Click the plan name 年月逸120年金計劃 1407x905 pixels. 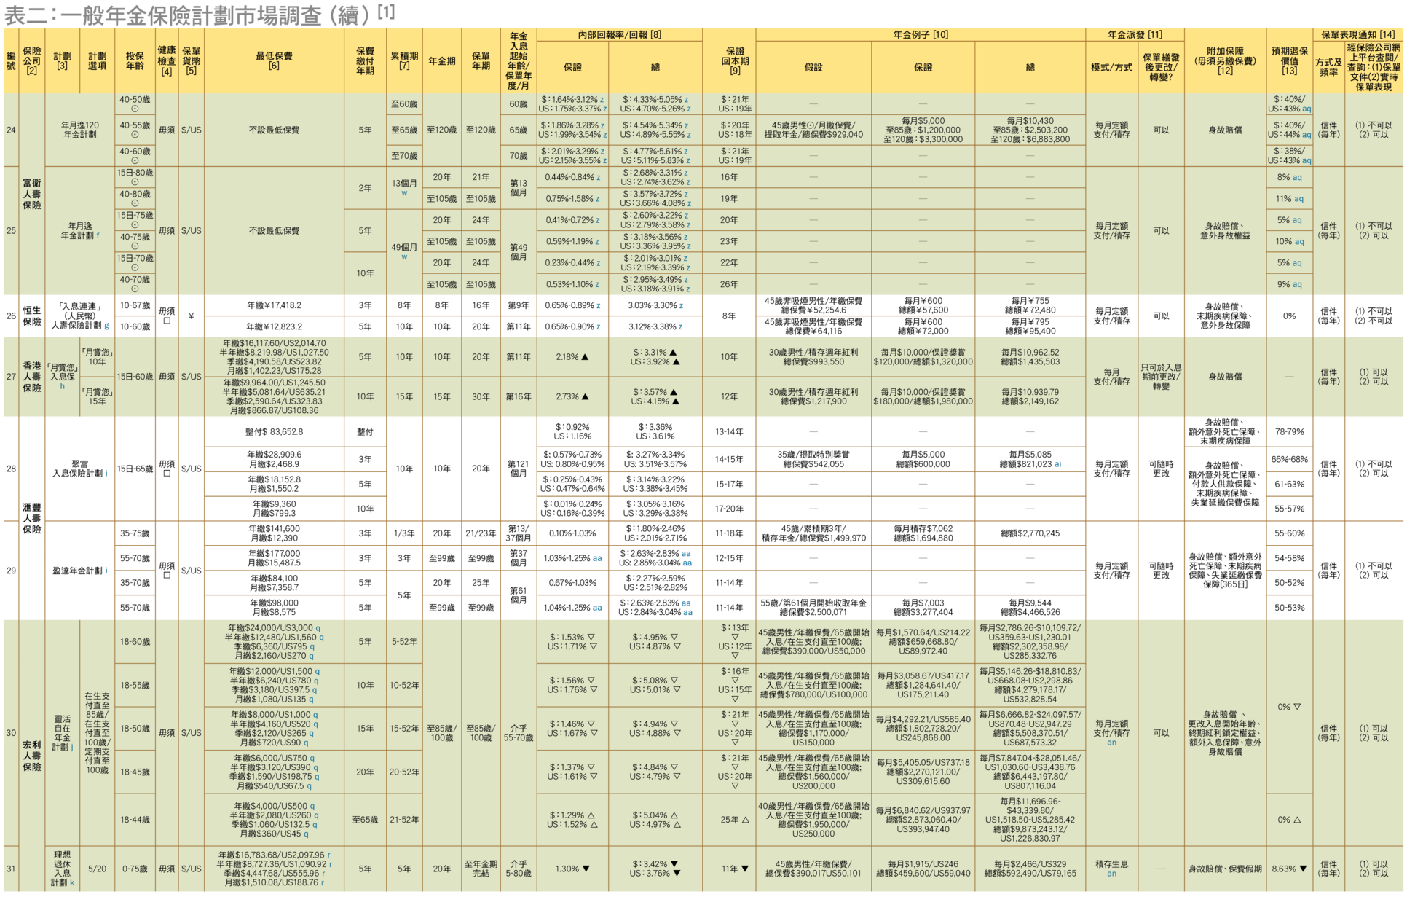(x=80, y=130)
